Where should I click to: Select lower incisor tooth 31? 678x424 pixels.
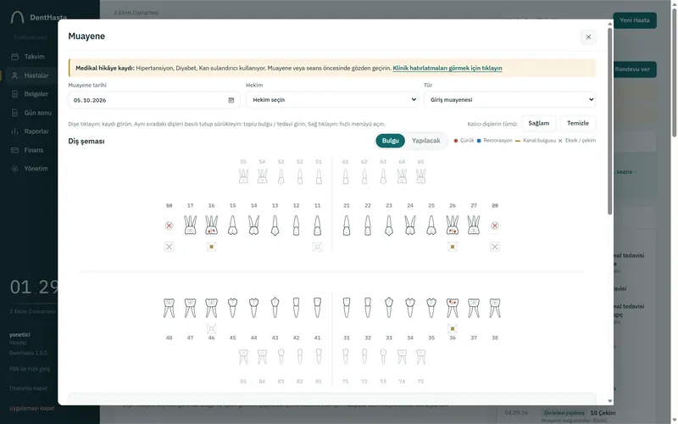[347, 308]
